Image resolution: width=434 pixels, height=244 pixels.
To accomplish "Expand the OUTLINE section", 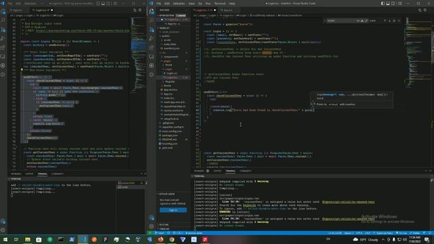I will [174, 224].
